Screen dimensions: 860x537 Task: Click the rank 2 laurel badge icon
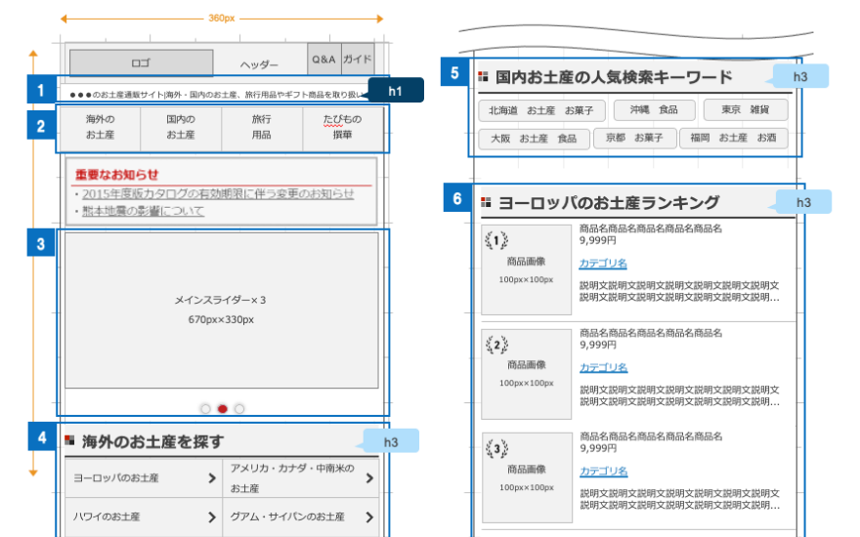(499, 345)
